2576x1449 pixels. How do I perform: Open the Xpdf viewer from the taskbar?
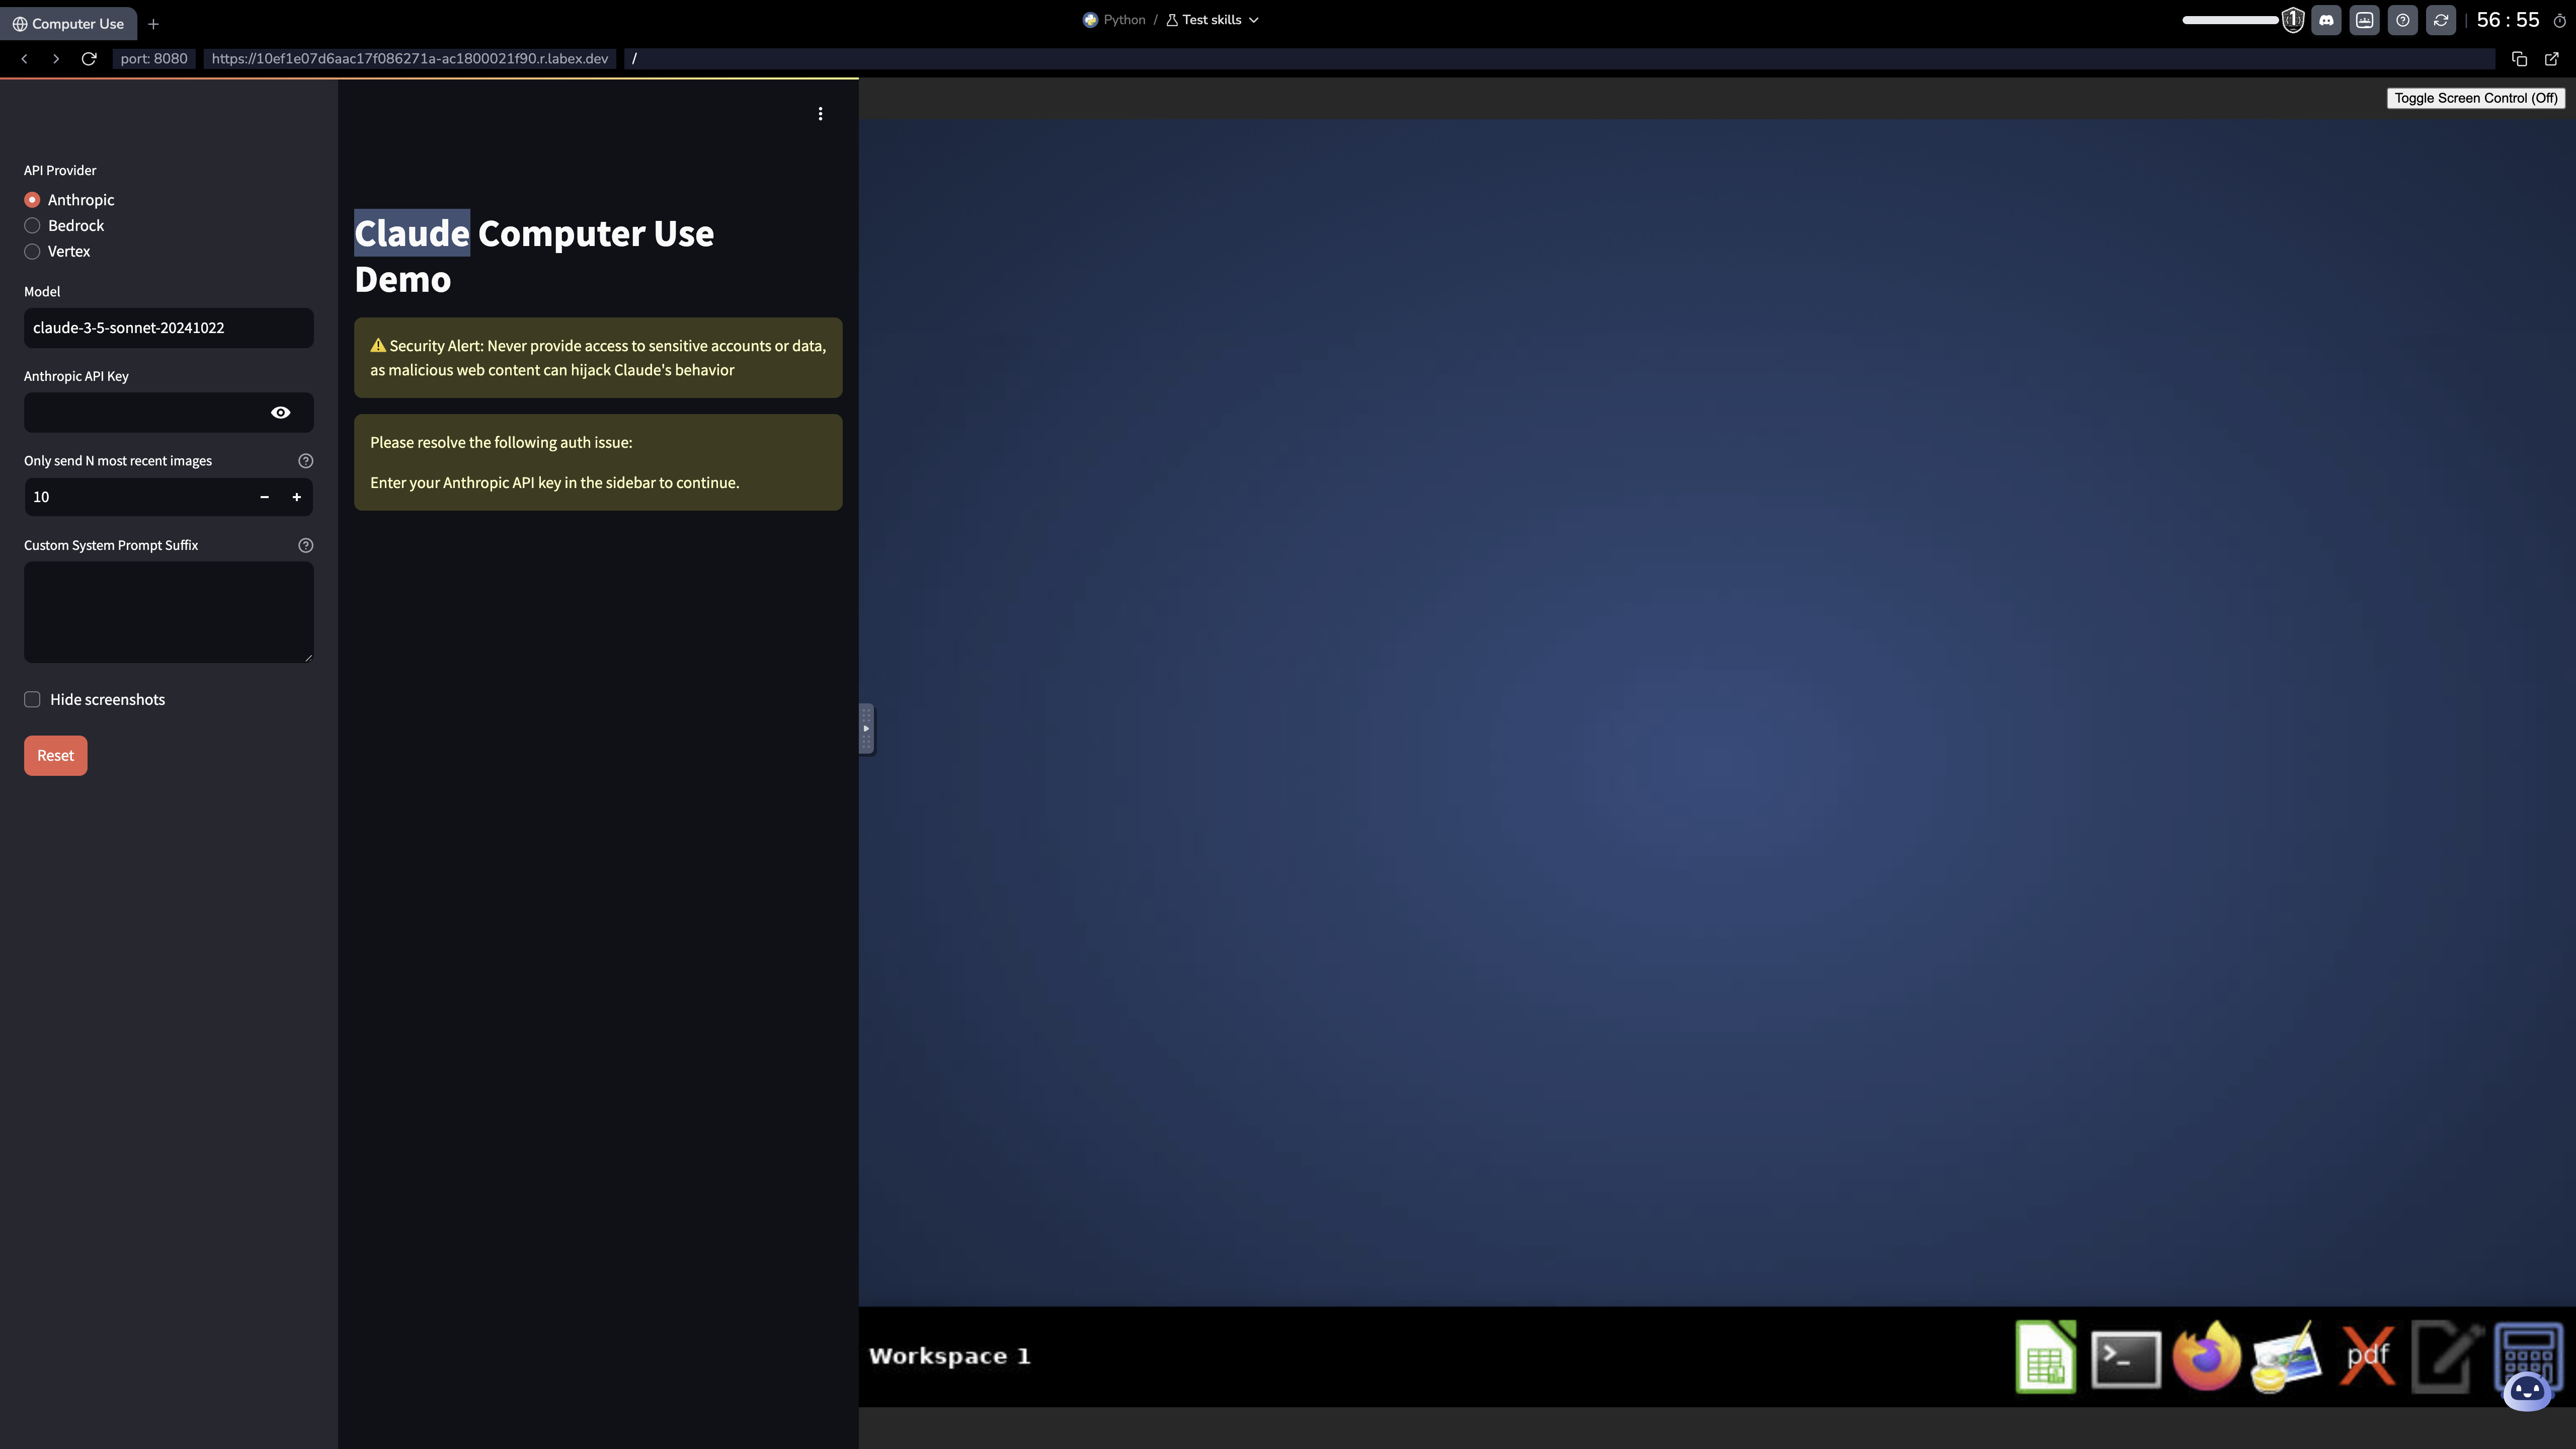[x=2367, y=1356]
